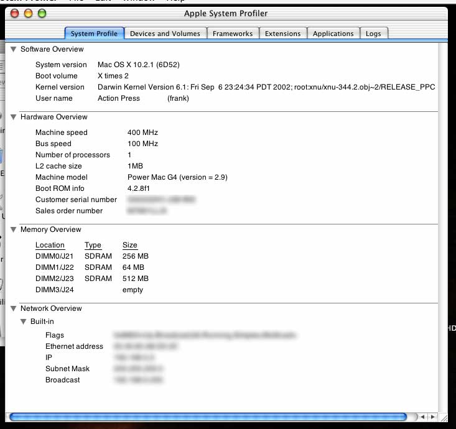Image resolution: width=456 pixels, height=429 pixels.
Task: Zoom window with the green button
Action: coord(42,14)
